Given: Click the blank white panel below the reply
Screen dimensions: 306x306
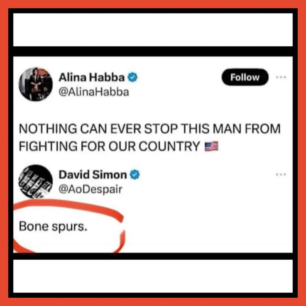Looking at the screenshot, I should coord(153,276).
